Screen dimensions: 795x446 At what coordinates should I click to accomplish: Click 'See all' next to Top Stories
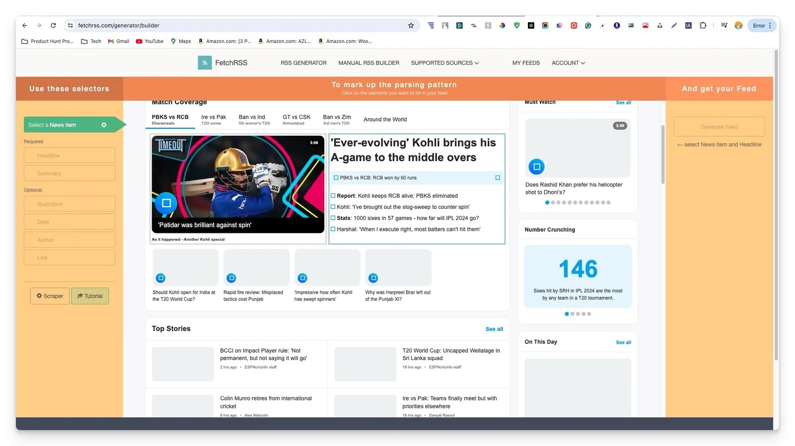[494, 329]
